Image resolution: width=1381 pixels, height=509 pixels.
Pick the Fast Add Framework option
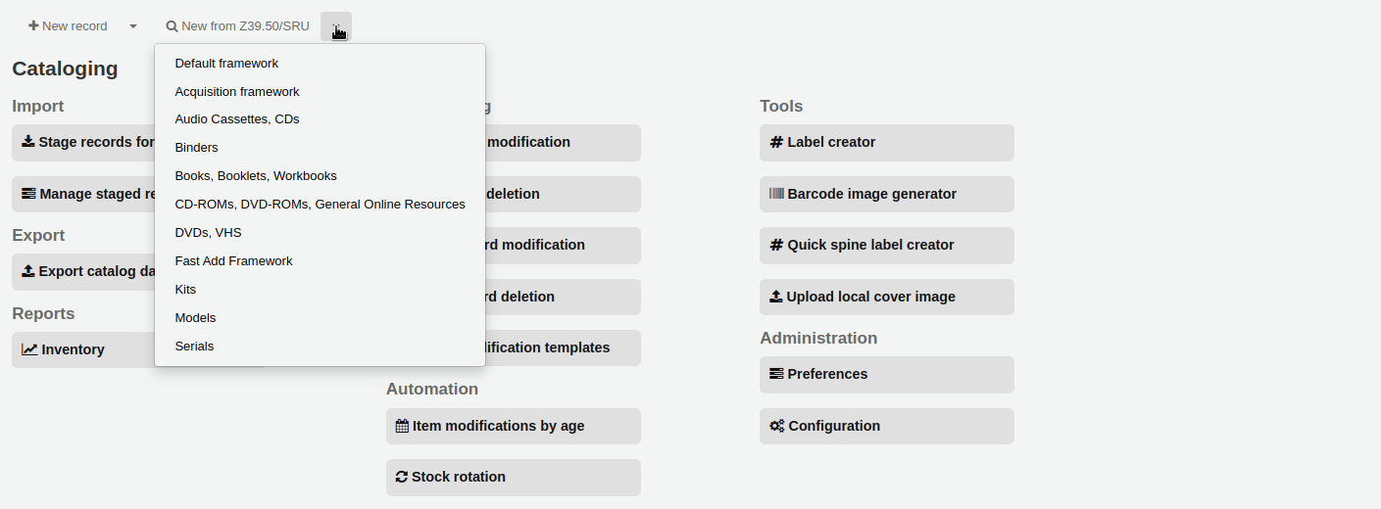[233, 261]
